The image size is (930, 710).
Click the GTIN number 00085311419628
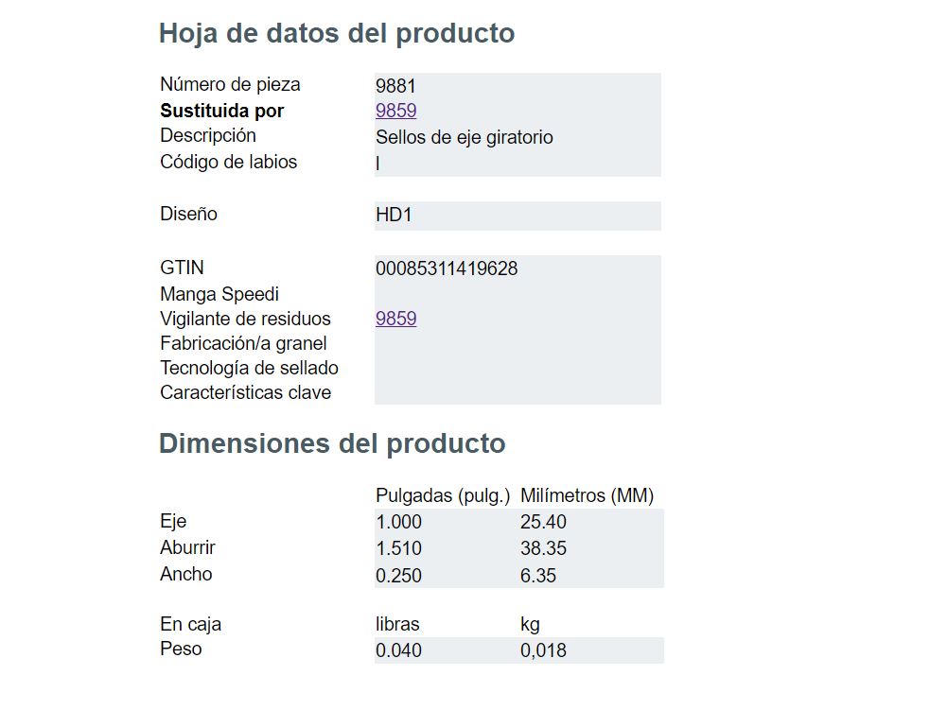click(447, 268)
